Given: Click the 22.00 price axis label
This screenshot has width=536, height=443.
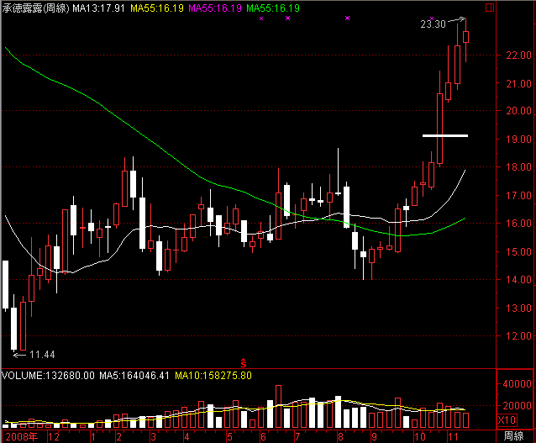Looking at the screenshot, I should [x=518, y=55].
